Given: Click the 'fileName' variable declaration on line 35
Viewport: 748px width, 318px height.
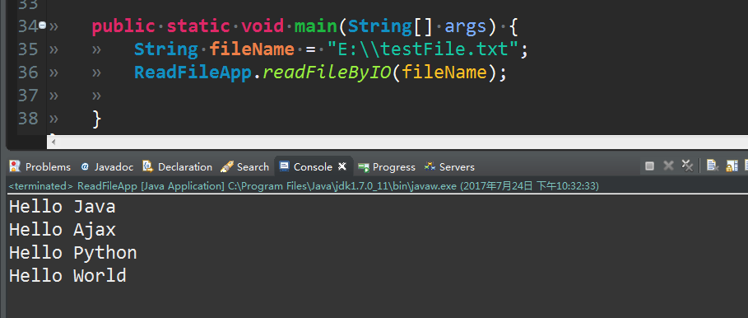Looking at the screenshot, I should coord(252,49).
